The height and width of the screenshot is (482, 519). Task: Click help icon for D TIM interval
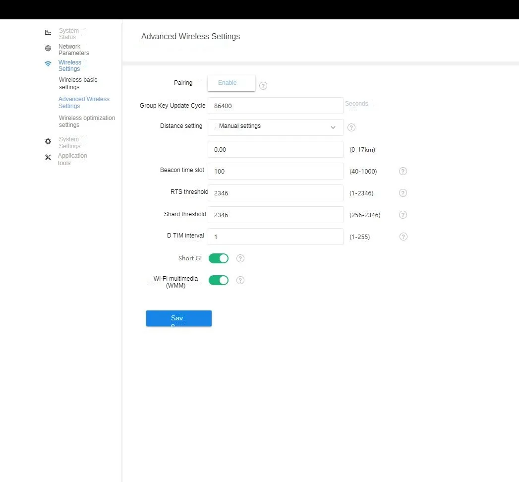pyautogui.click(x=404, y=237)
